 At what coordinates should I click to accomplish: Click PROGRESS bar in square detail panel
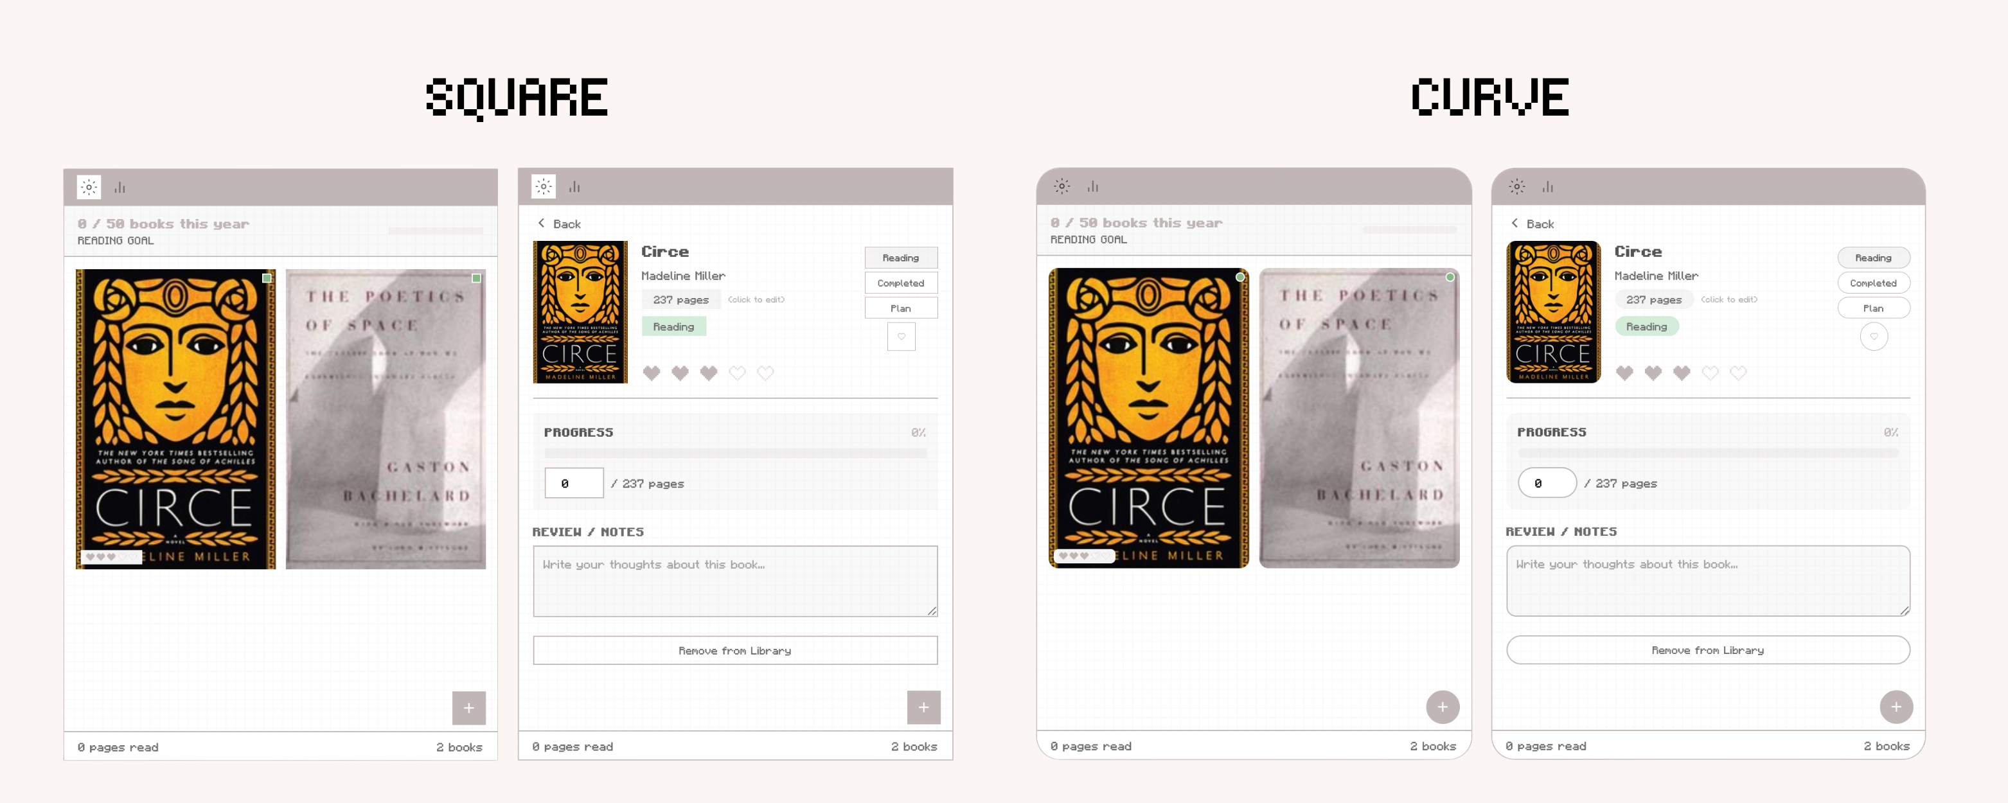tap(735, 453)
